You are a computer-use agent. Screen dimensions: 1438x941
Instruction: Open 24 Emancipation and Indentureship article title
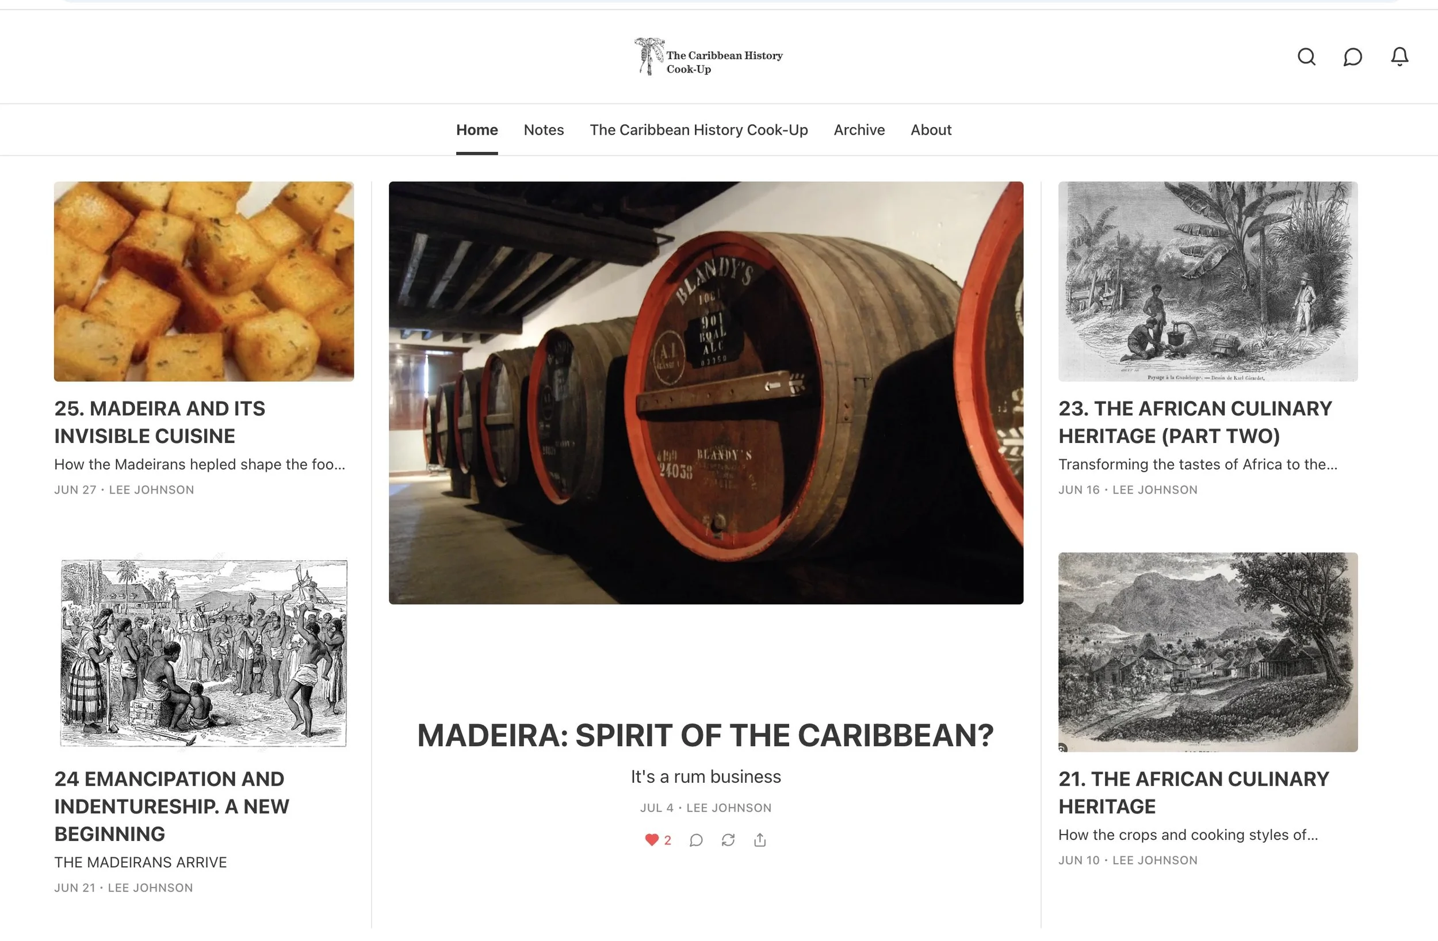click(171, 806)
